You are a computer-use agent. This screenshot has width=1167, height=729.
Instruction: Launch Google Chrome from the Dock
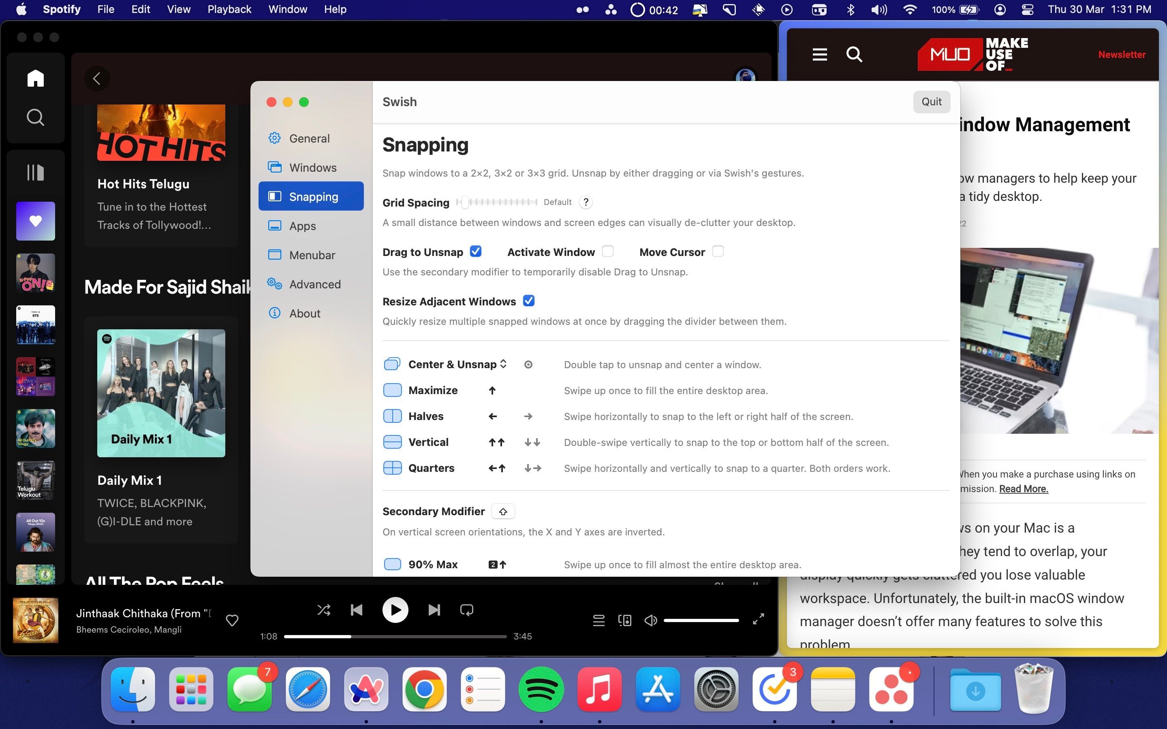tap(424, 689)
